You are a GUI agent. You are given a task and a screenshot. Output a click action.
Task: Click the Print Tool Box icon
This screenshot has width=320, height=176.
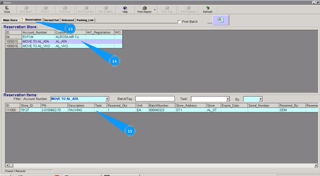86,10
